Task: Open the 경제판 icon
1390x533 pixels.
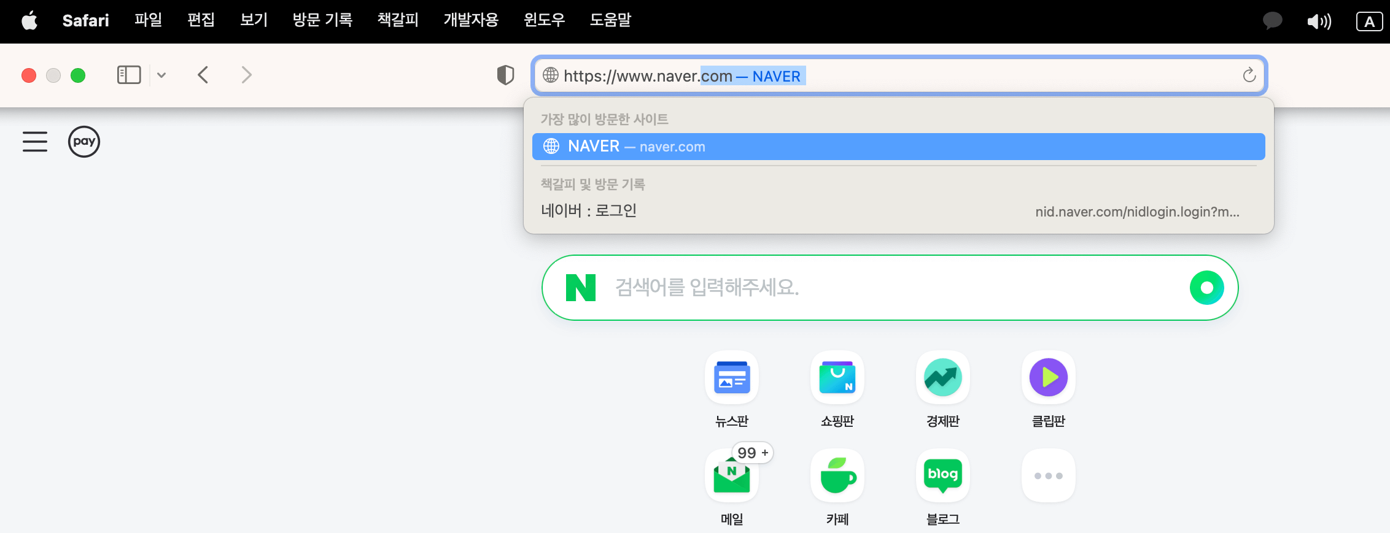Action: point(943,377)
